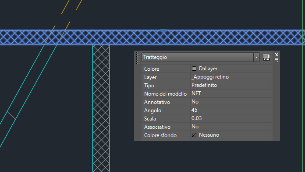Open the Layer value _Appoggi retino
305x172 pixels.
point(231,77)
